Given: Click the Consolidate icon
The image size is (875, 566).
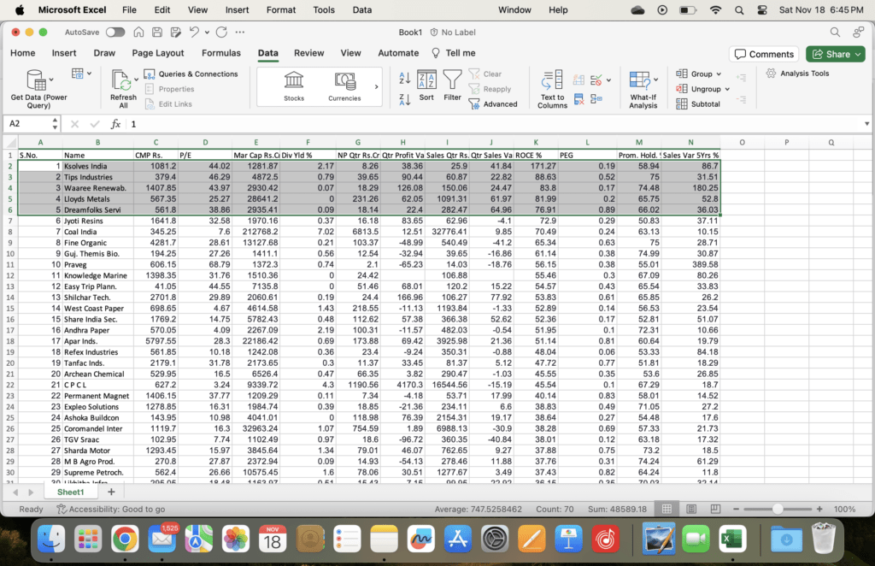Looking at the screenshot, I should coord(596,99).
